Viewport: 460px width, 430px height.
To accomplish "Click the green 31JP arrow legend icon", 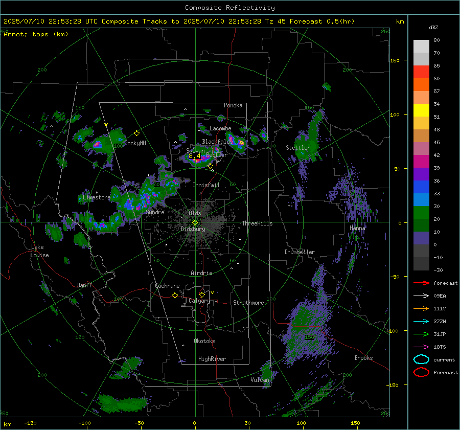I will [421, 334].
